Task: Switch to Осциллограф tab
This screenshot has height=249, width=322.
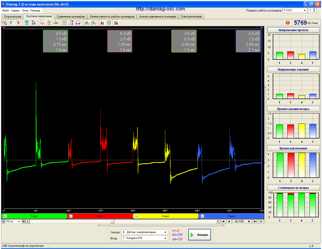Action: click(x=12, y=16)
